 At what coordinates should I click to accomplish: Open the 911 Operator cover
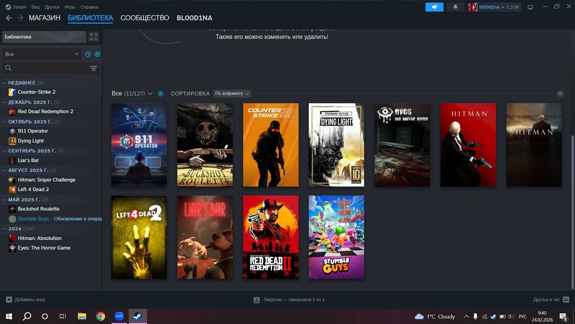(139, 145)
